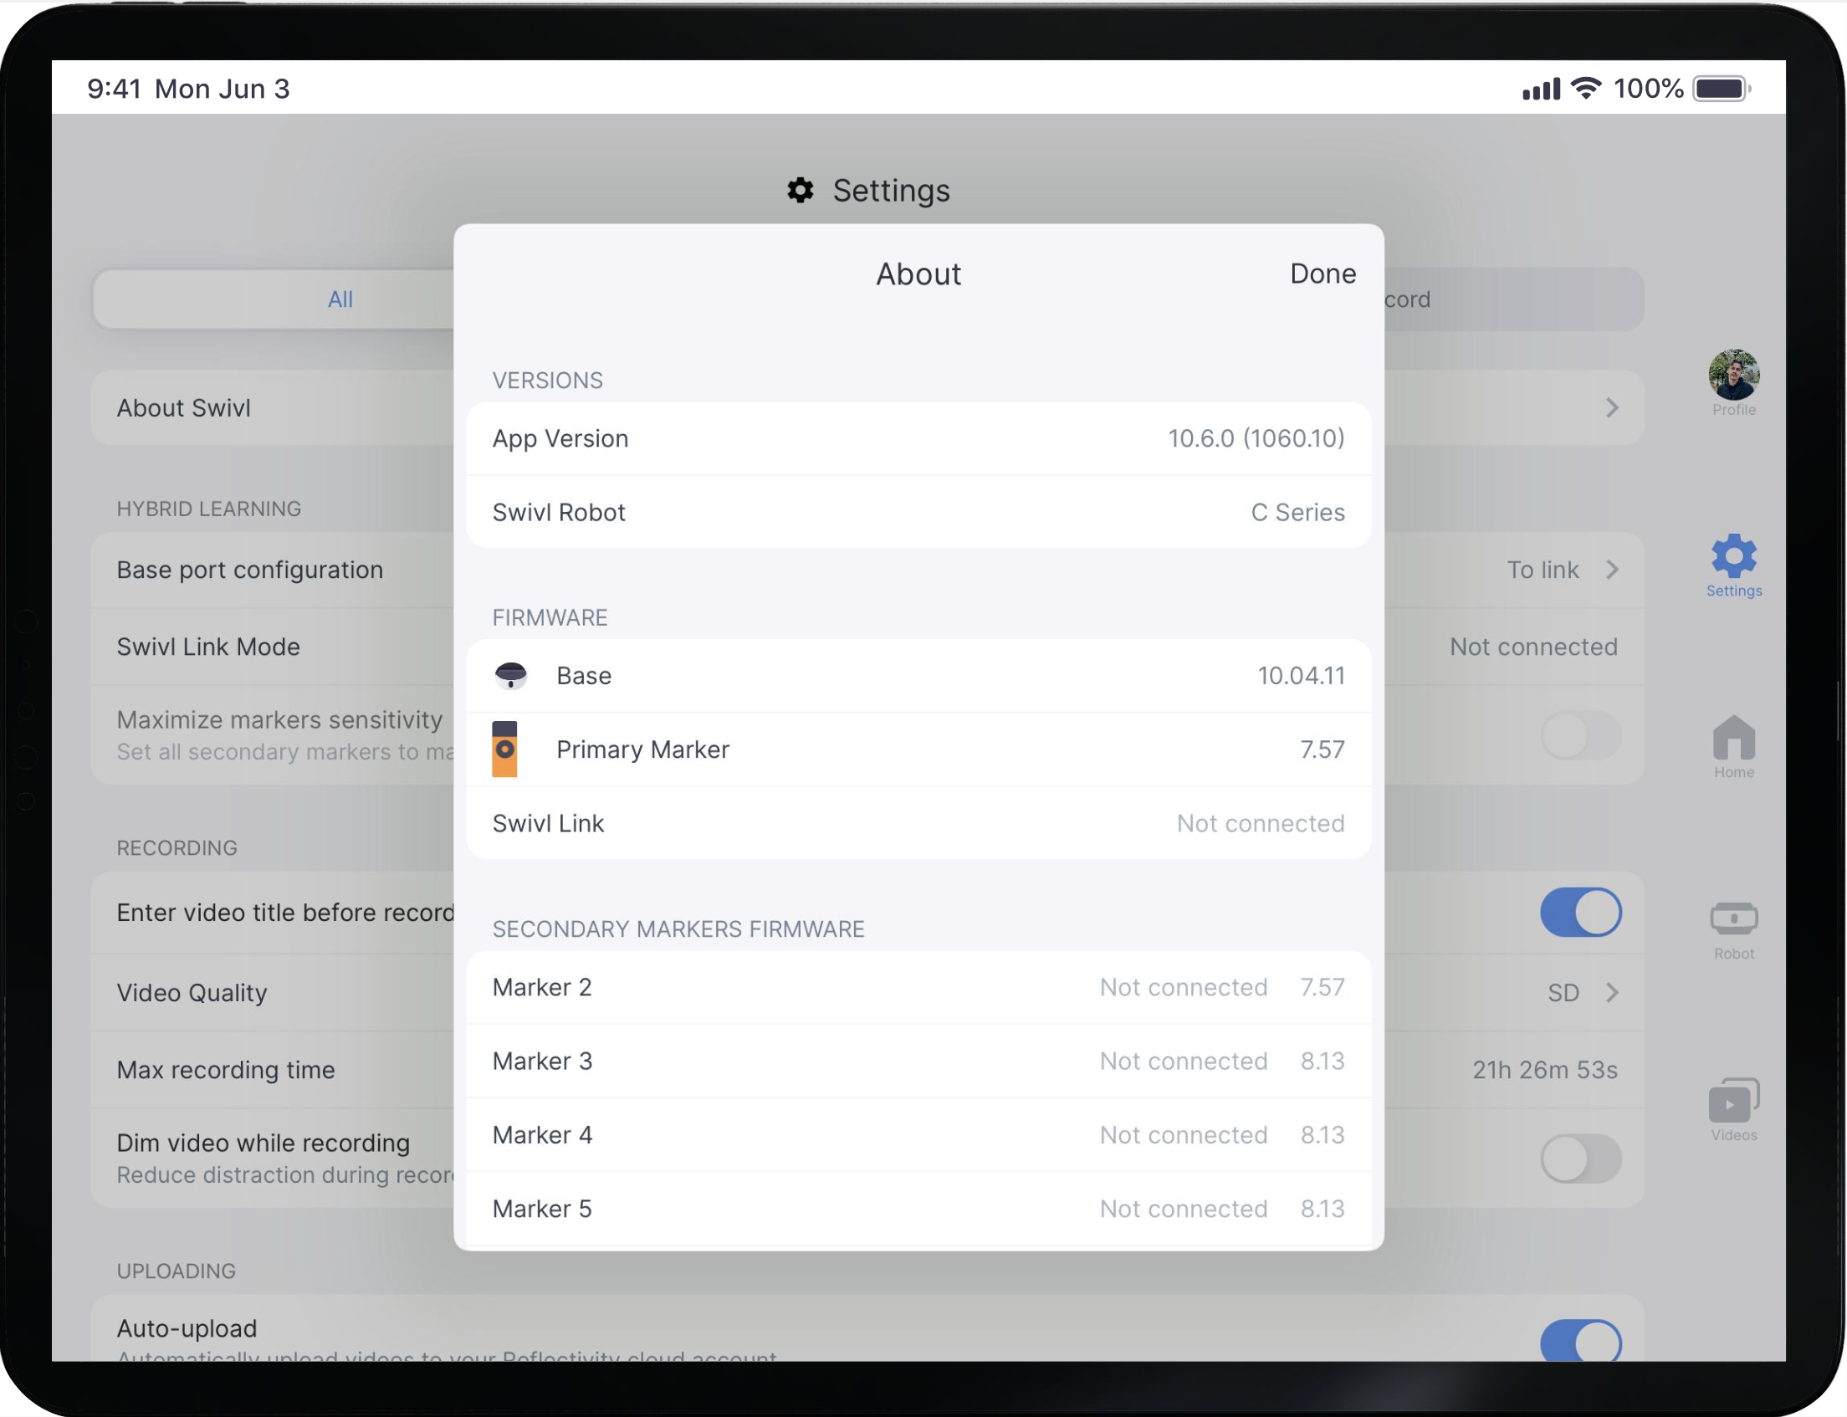This screenshot has height=1417, width=1847.
Task: Open the Profile avatar in sidebar
Action: point(1733,376)
